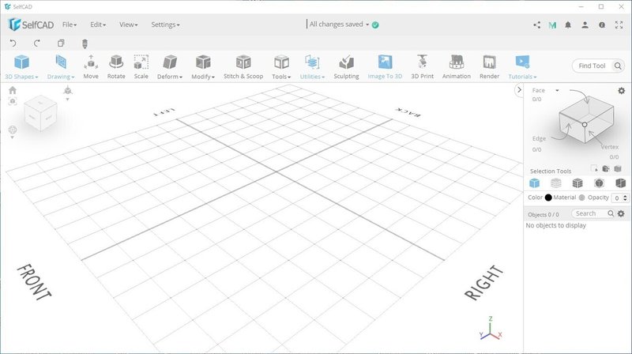The height and width of the screenshot is (354, 632).
Task: Click the Objects Search field
Action: 589,213
